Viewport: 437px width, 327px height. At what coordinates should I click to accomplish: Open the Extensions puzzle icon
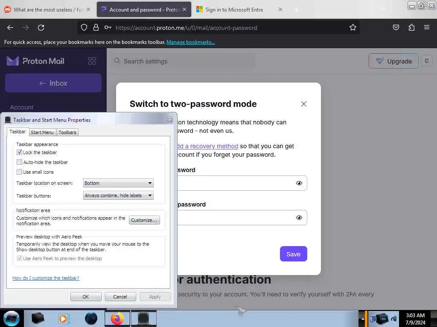pyautogui.click(x=411, y=27)
